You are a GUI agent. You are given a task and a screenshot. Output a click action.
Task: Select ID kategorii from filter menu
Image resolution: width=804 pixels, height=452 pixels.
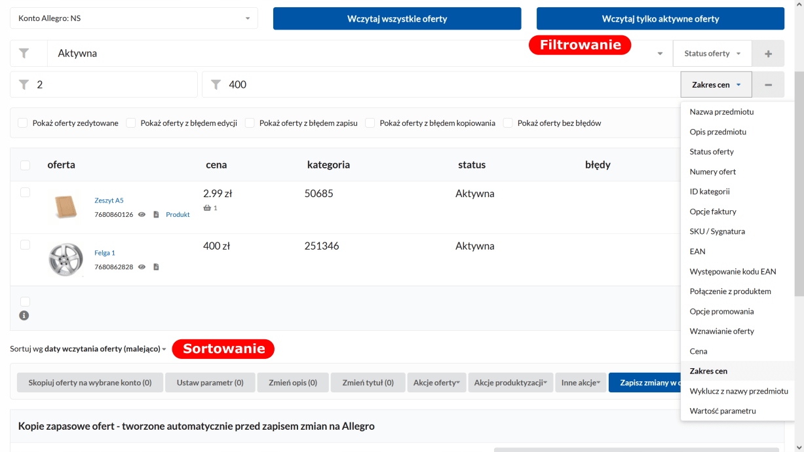click(x=737, y=192)
